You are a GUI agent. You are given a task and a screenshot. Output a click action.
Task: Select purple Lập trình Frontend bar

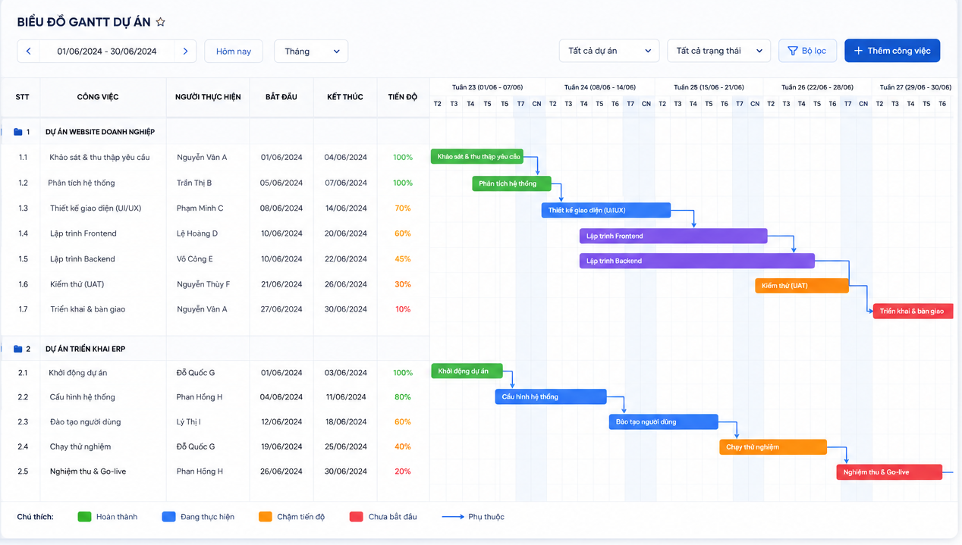point(674,236)
